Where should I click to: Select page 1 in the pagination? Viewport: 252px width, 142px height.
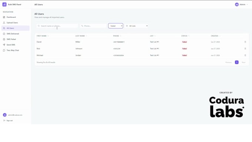tap(237, 62)
